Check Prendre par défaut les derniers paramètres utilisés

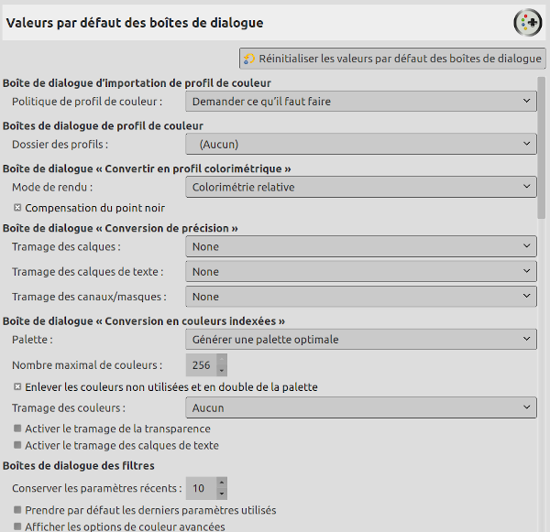(x=17, y=510)
